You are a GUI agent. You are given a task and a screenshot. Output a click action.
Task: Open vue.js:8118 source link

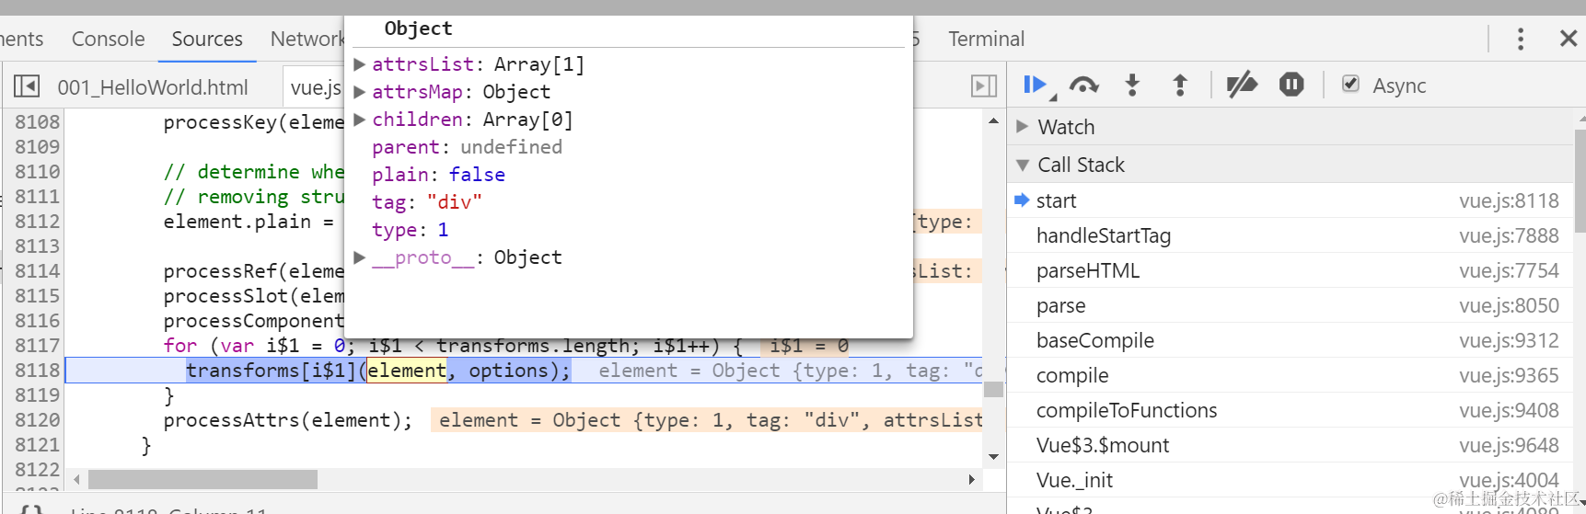tap(1509, 200)
